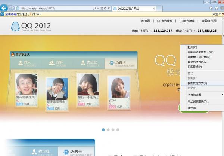The width and height of the screenshot is (224, 156).
Task: Click the browser Forward arrow button
Action: point(12,8)
